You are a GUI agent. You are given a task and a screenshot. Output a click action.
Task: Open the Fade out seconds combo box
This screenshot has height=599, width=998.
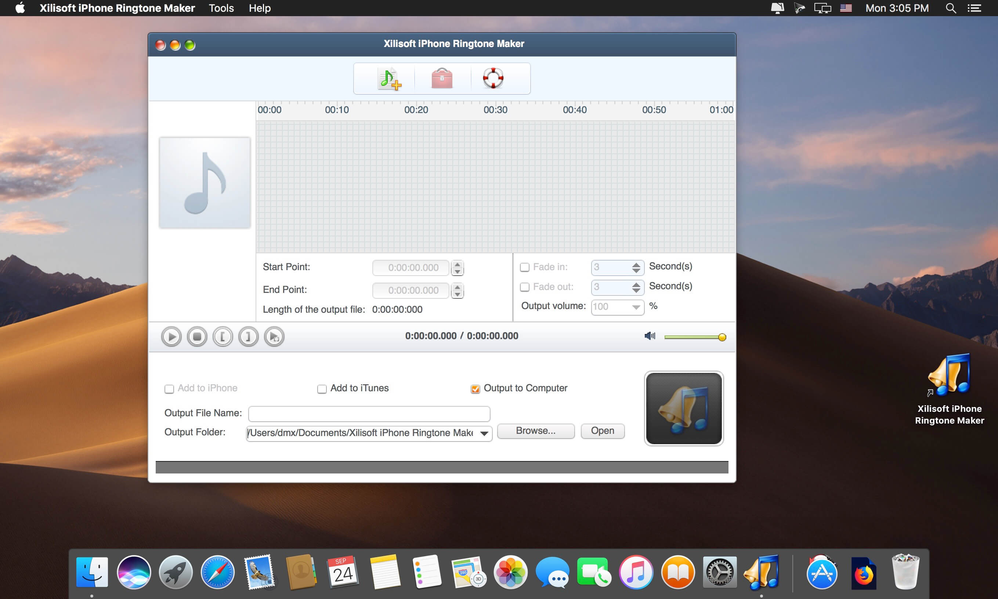pos(617,287)
